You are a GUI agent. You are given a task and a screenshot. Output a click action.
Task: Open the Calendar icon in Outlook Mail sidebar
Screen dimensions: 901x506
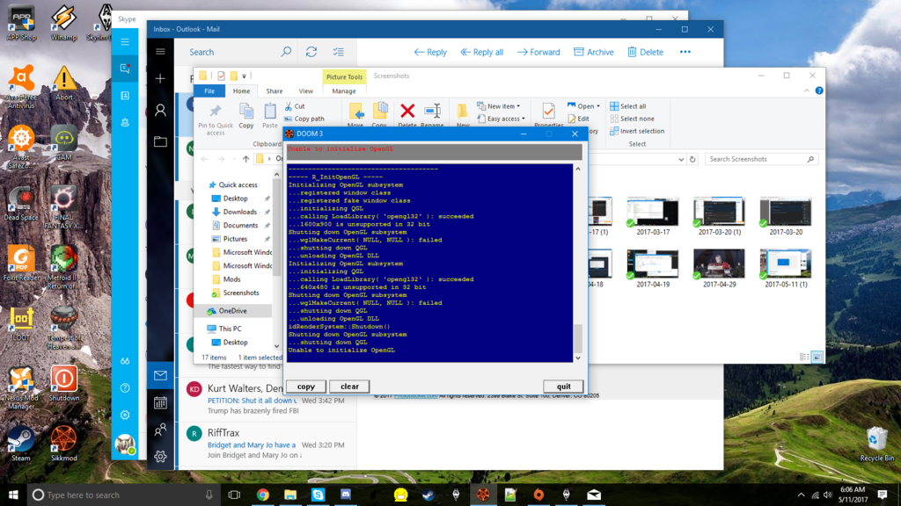point(160,402)
